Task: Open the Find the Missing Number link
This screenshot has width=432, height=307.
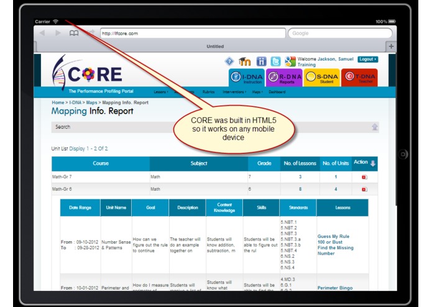Action: coord(335,250)
